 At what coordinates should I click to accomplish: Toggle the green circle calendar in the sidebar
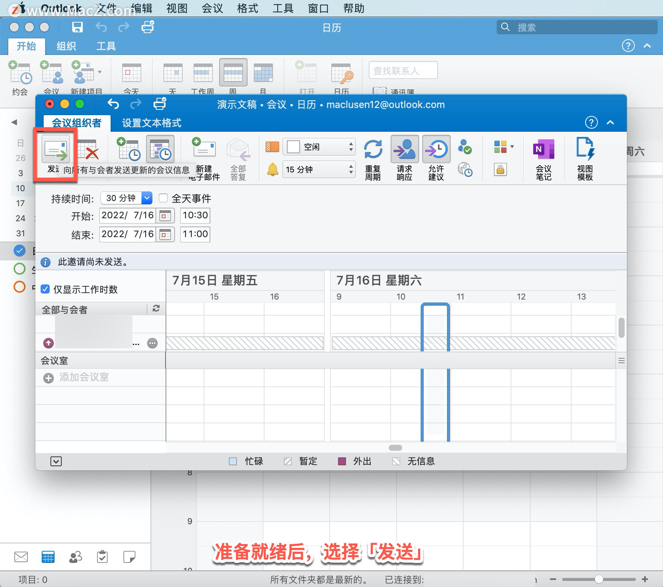pyautogui.click(x=20, y=268)
